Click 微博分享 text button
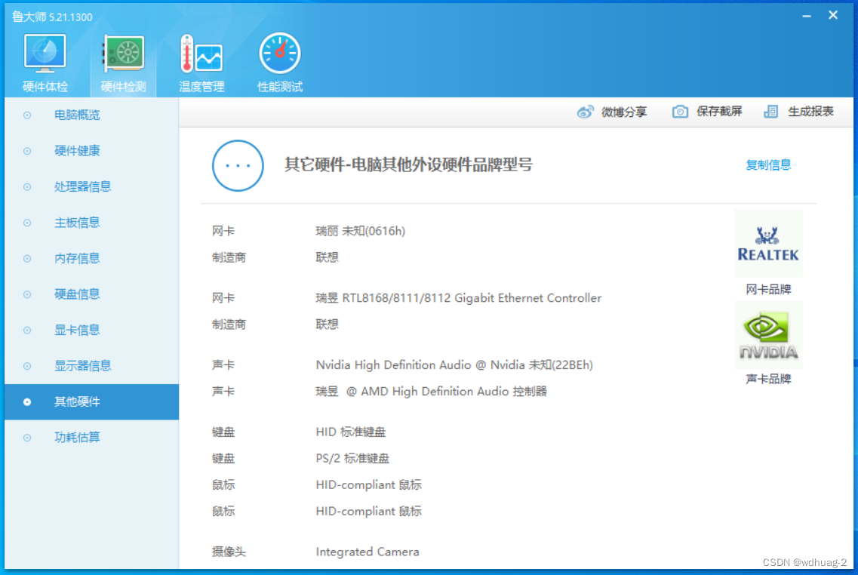The width and height of the screenshot is (858, 575). pos(624,112)
